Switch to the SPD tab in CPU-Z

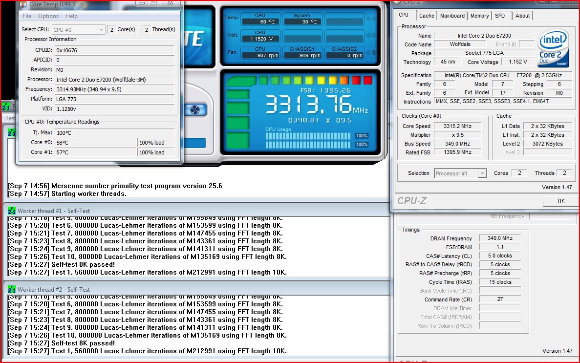coord(500,16)
